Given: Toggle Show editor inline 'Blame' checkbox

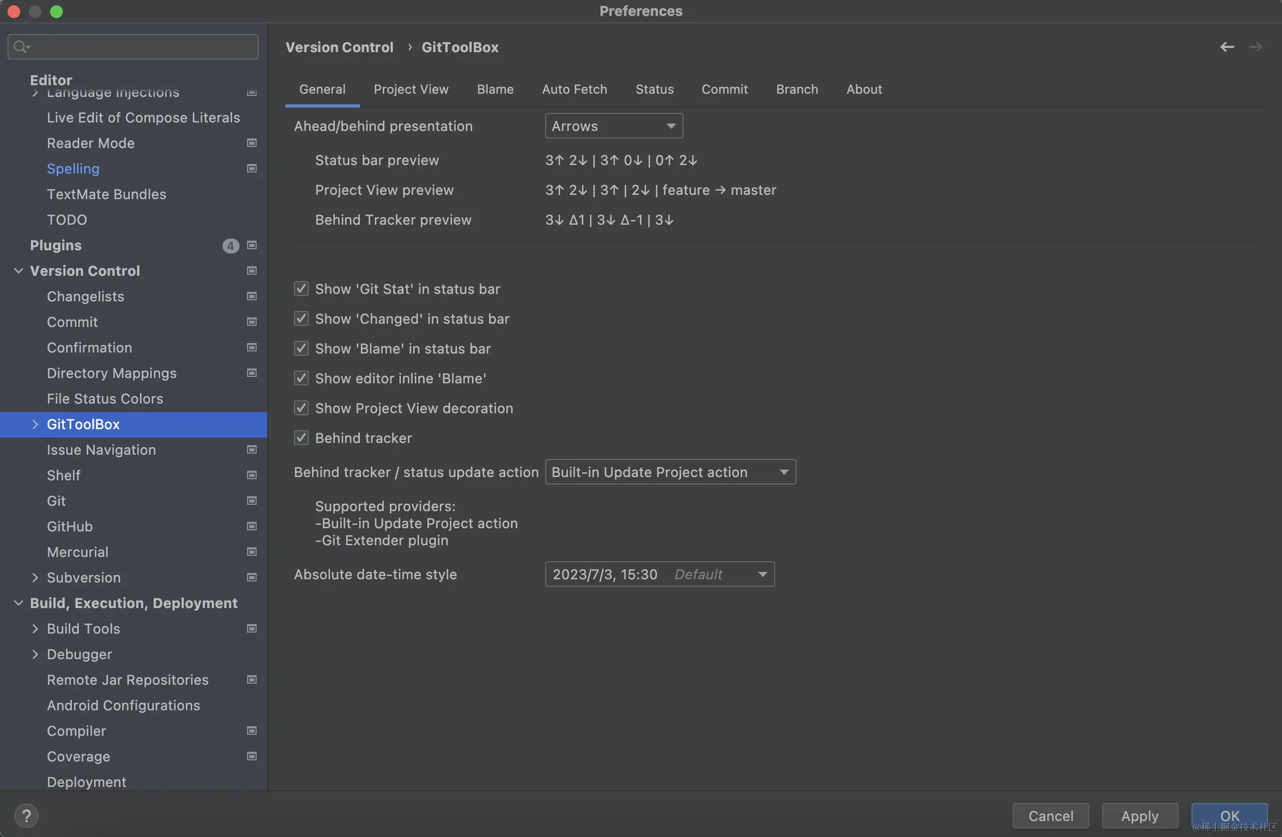Looking at the screenshot, I should tap(301, 379).
